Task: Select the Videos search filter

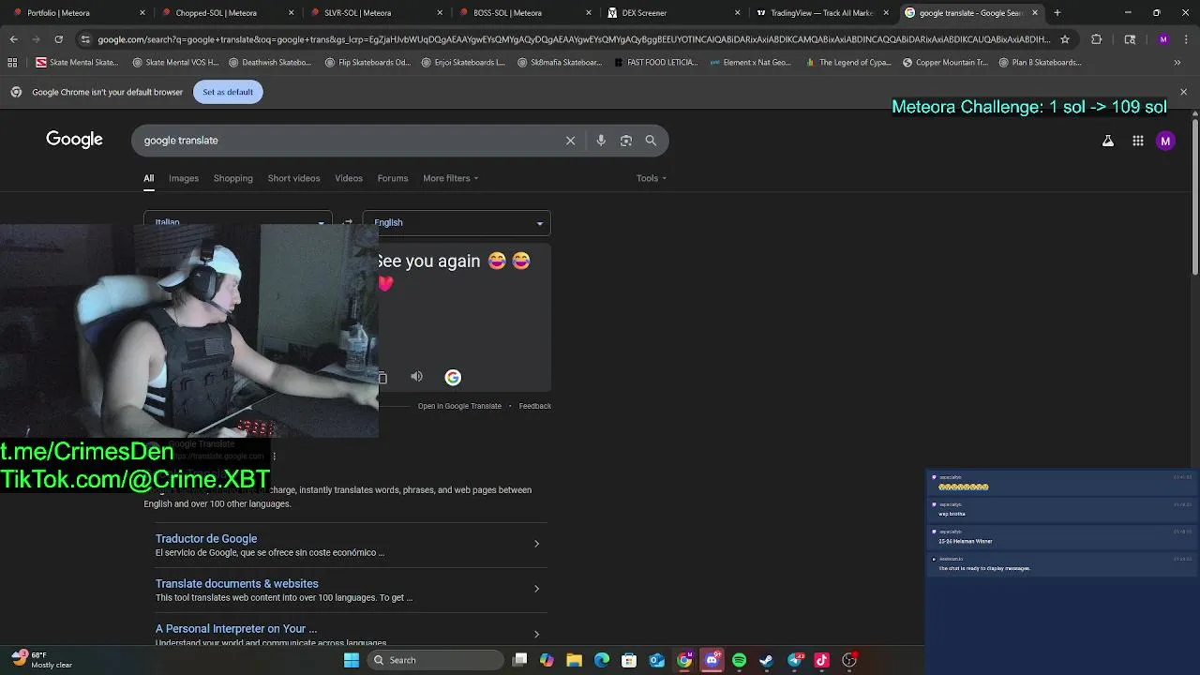Action: [349, 178]
